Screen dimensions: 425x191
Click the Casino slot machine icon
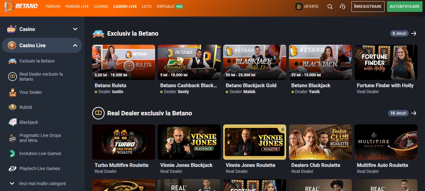click(x=12, y=29)
